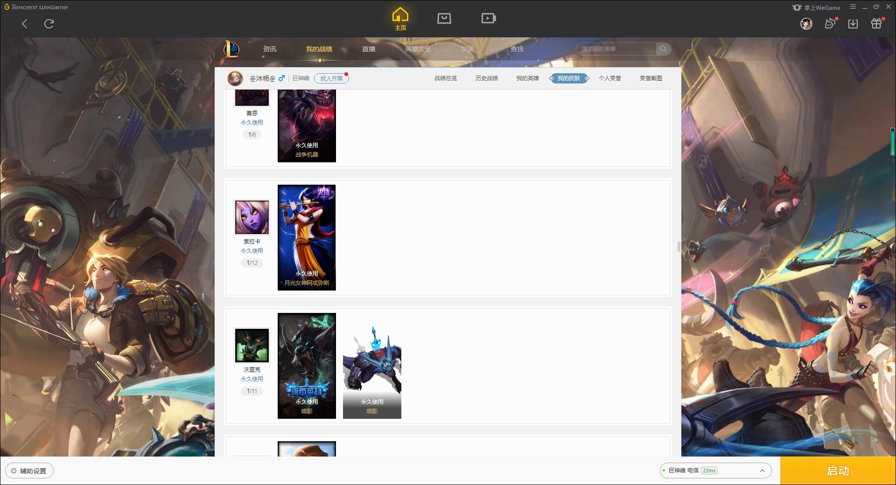The height and width of the screenshot is (485, 896).
Task: Expand the left side panel arrow
Action: click(2, 261)
